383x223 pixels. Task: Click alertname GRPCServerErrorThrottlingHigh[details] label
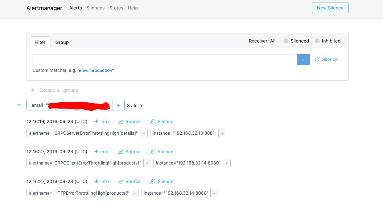tap(83, 133)
